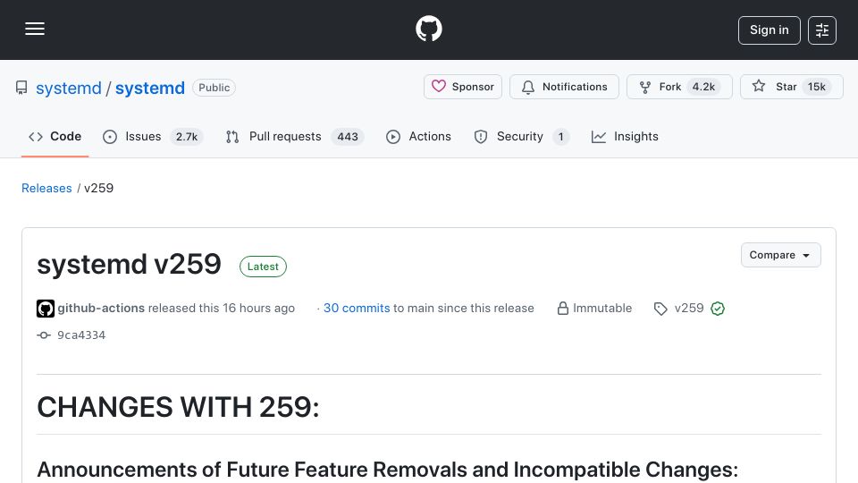Open the github-actions author link
This screenshot has height=483, width=858.
coord(101,308)
